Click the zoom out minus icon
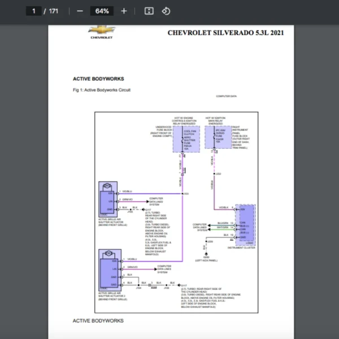 click(x=80, y=11)
